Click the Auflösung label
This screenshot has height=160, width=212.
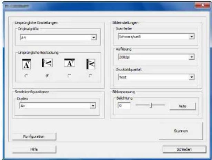click(123, 49)
